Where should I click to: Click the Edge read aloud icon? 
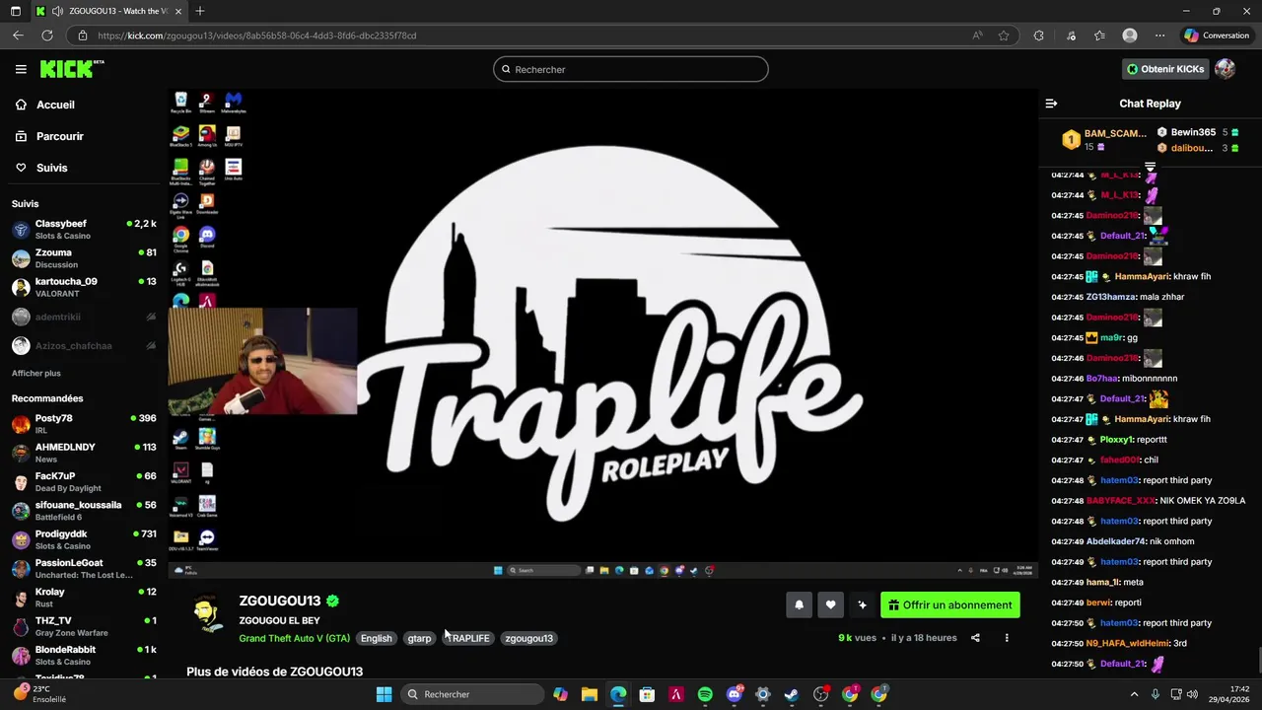tap(977, 35)
